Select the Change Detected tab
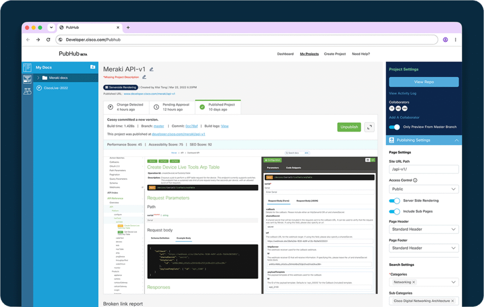Viewport: 484px width, 307px height. 127,107
